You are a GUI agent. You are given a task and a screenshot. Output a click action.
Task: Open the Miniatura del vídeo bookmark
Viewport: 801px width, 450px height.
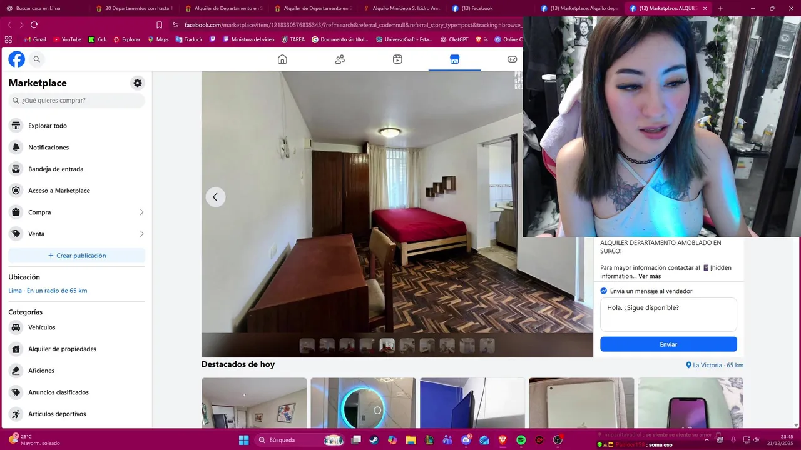248,39
